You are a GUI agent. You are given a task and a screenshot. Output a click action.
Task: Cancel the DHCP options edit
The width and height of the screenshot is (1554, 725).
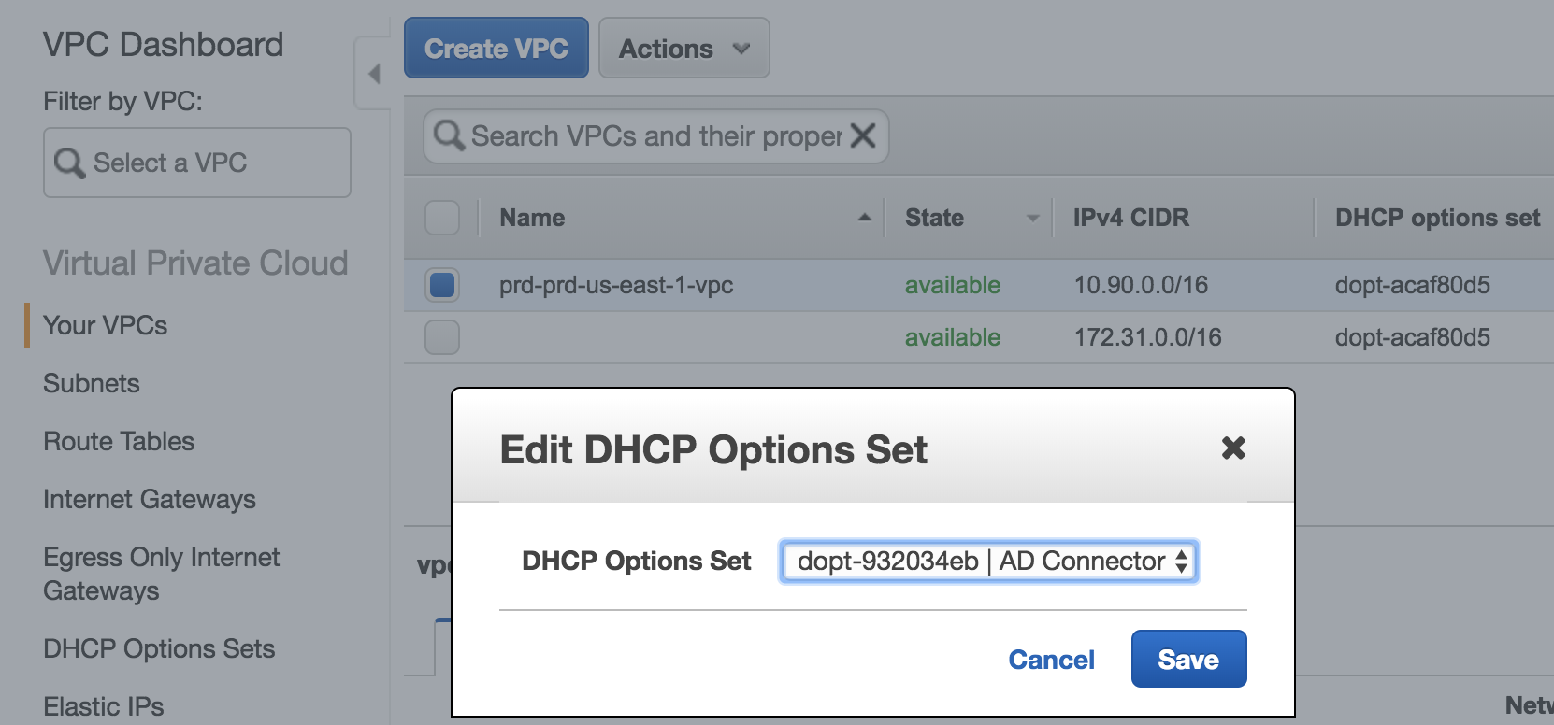click(1051, 660)
